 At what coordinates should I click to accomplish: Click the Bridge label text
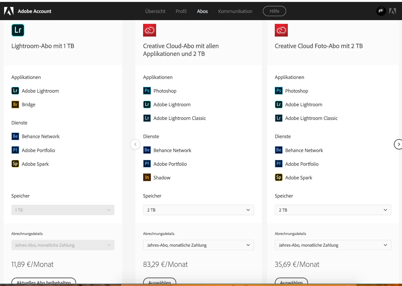(28, 105)
